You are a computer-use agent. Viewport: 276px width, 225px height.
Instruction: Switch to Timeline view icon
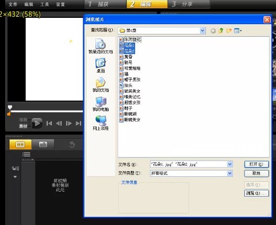[x=43, y=145]
